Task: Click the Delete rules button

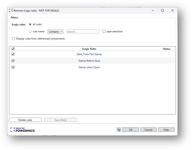Action: point(25,120)
